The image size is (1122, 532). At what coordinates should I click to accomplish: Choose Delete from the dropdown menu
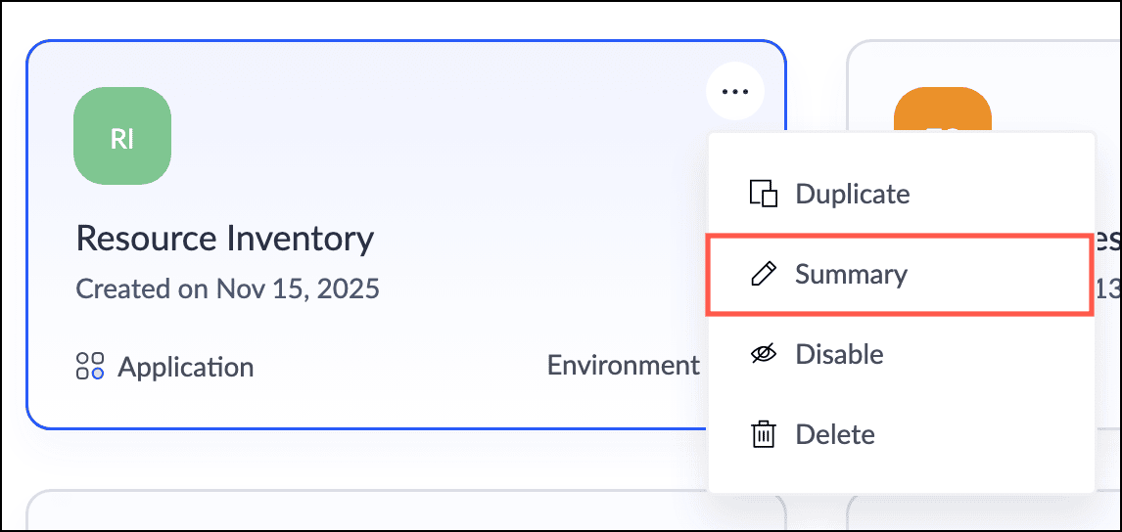835,434
